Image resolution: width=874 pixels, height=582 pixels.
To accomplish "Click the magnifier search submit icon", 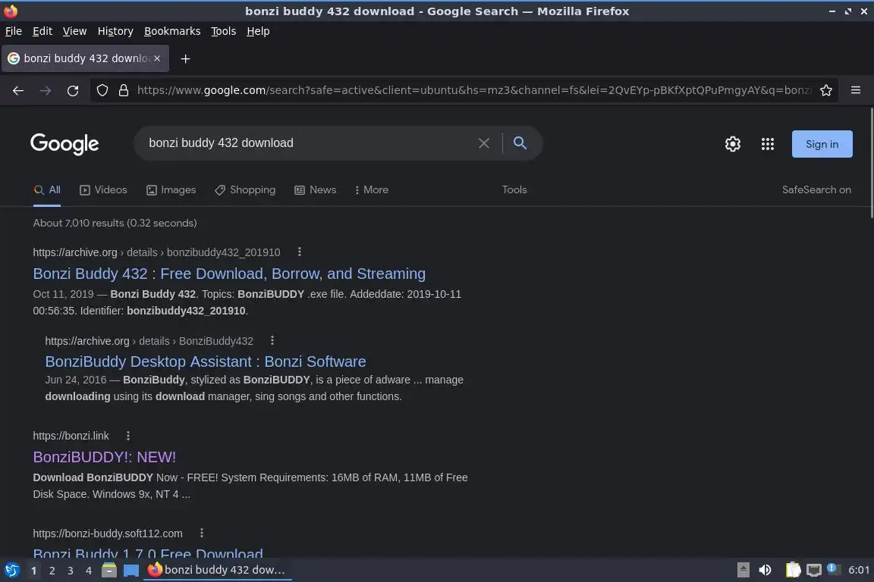I will click(520, 143).
